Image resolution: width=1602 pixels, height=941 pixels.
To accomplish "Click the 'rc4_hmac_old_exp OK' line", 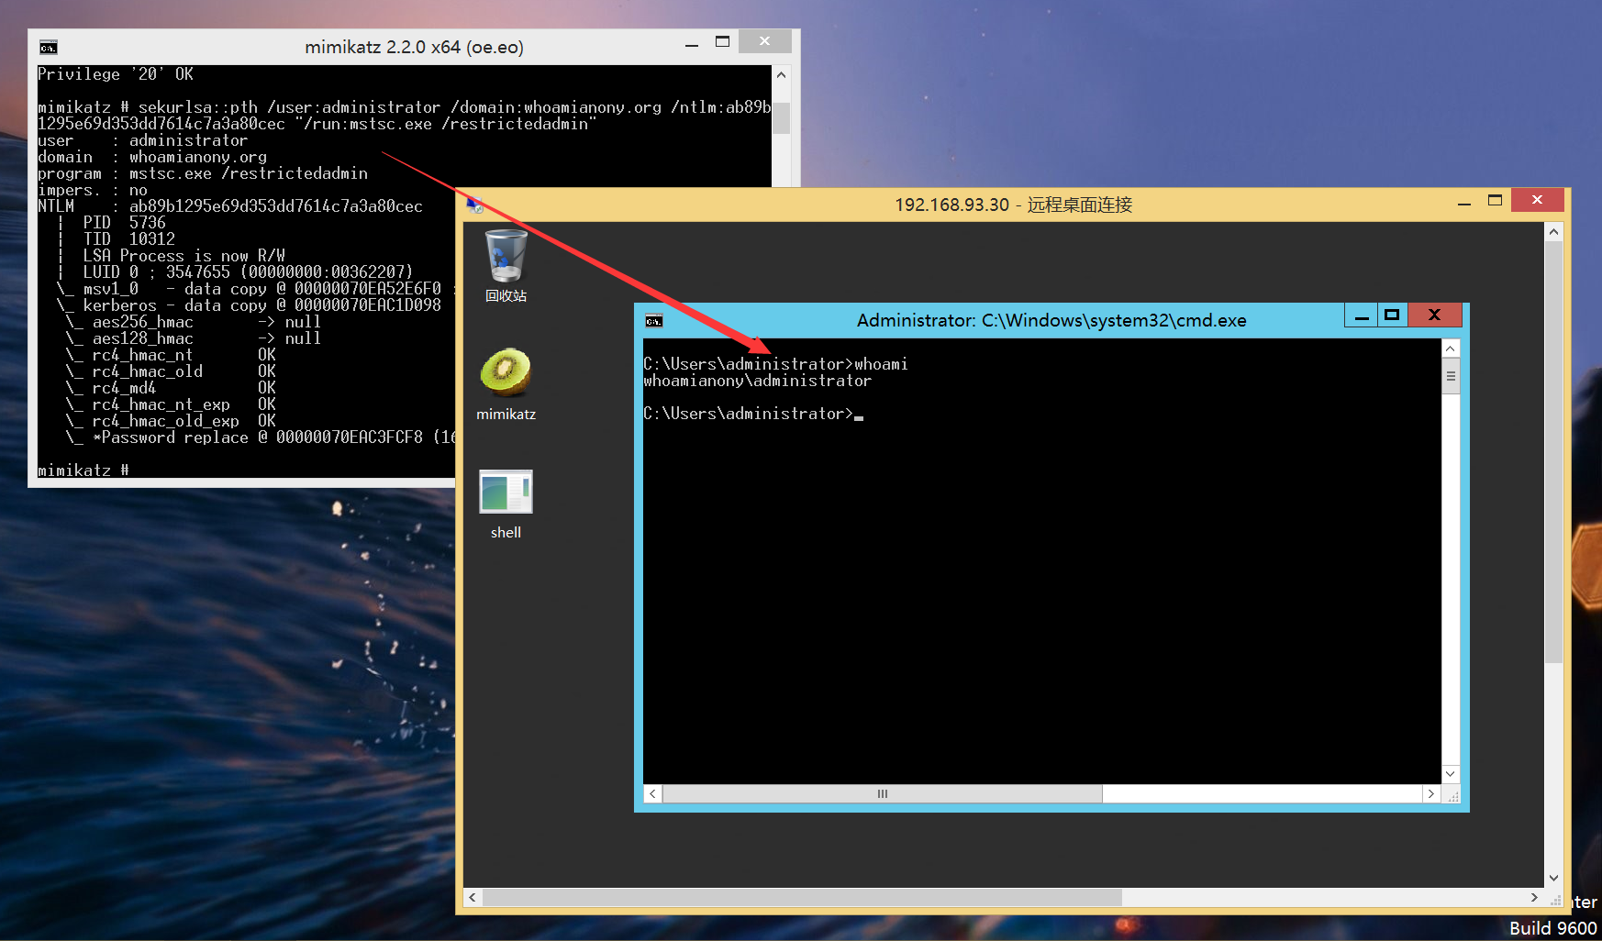I will tap(171, 421).
